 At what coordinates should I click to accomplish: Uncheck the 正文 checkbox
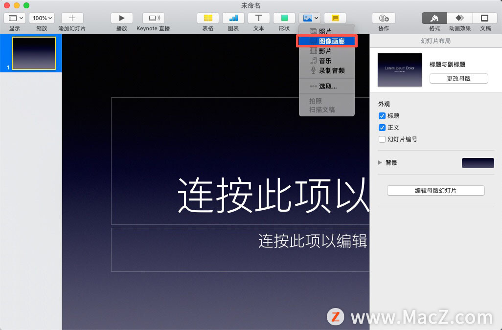pyautogui.click(x=382, y=128)
